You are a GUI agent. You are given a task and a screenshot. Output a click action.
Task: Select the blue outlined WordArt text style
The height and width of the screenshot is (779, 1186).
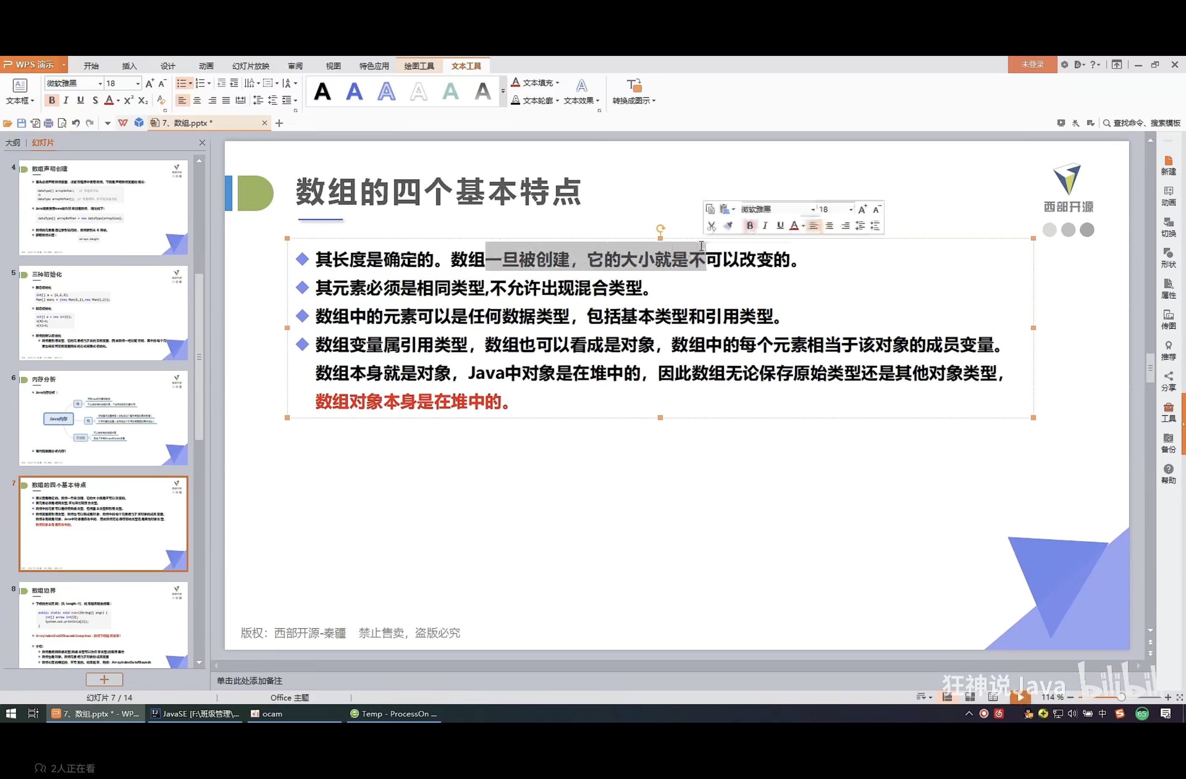(x=386, y=91)
